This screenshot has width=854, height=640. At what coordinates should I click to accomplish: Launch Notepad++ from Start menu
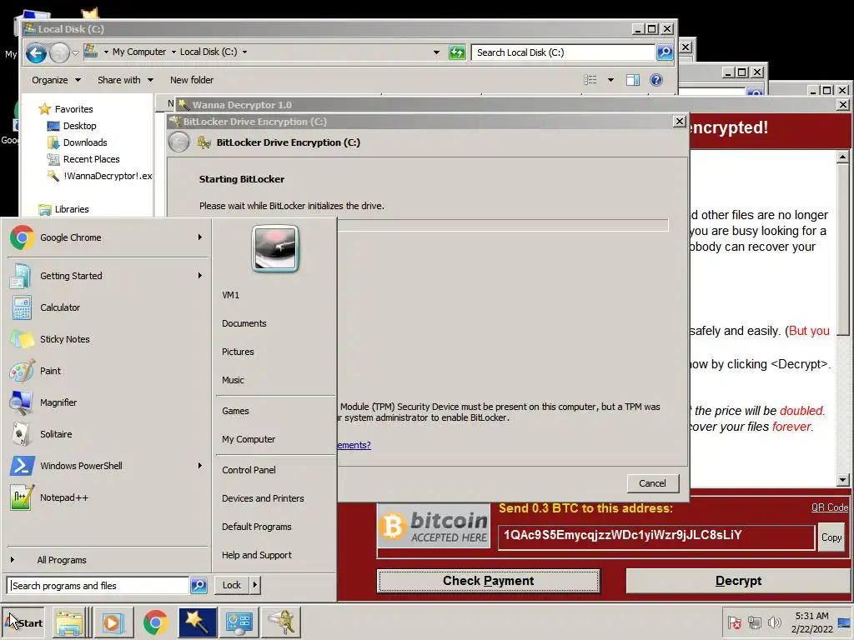(x=63, y=497)
